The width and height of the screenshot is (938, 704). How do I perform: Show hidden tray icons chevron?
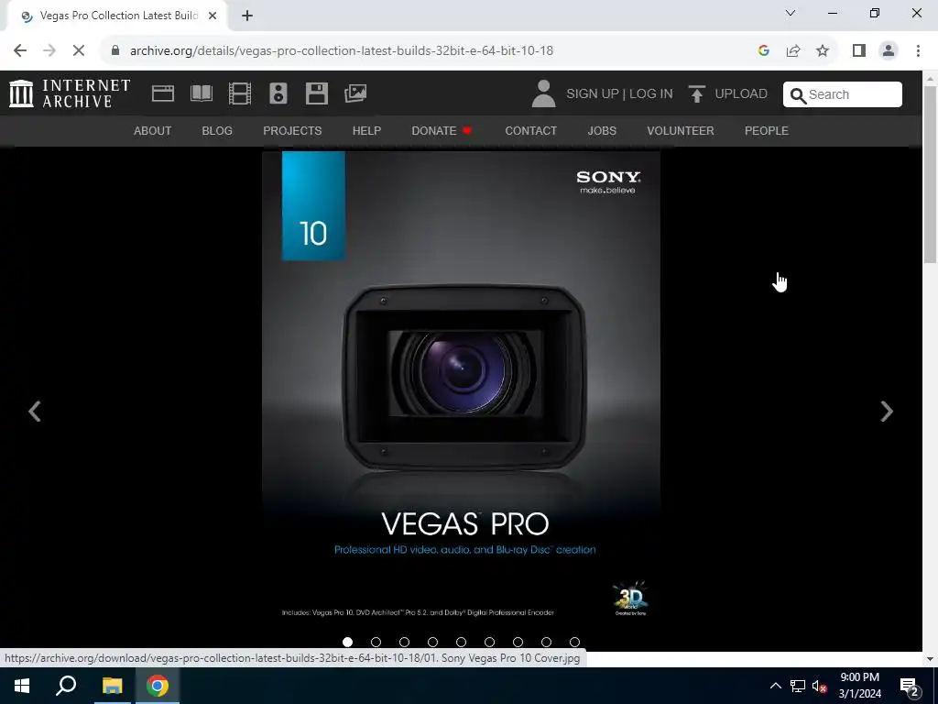coord(775,686)
